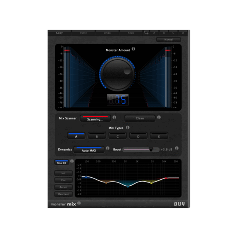Click the orange EQ band node
Screen dimensions: 238x238
[x=106, y=182]
